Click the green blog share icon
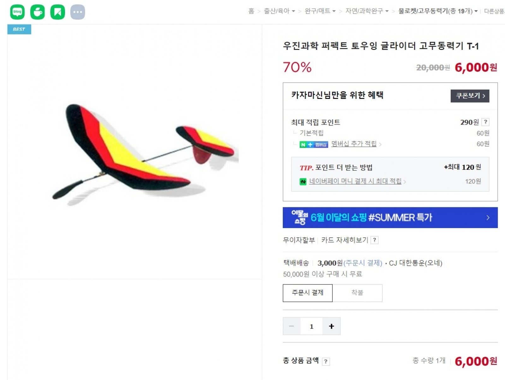505x380 pixels. tap(17, 12)
